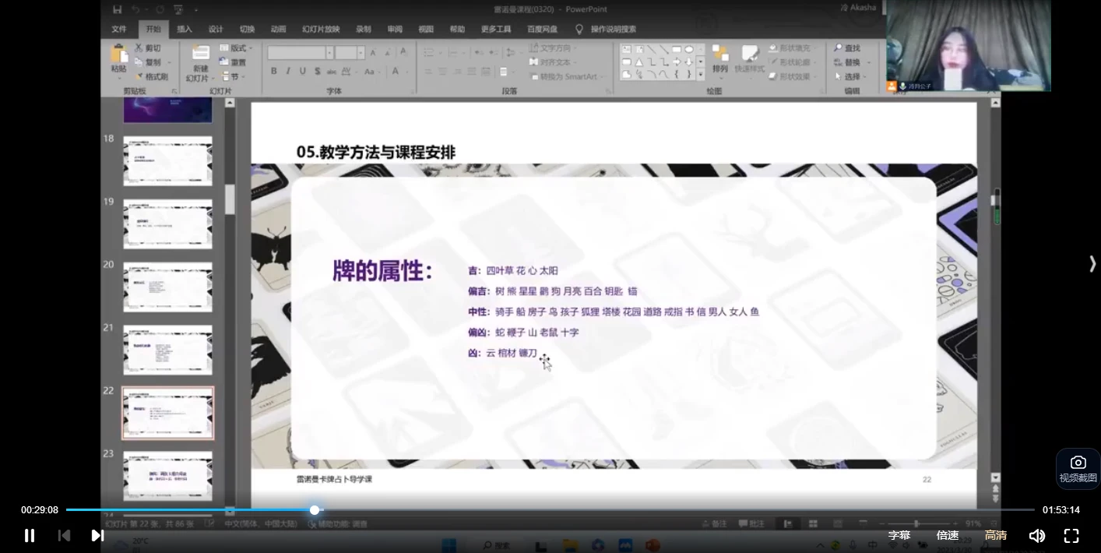Toggle bold formatting in the Font group

[274, 70]
